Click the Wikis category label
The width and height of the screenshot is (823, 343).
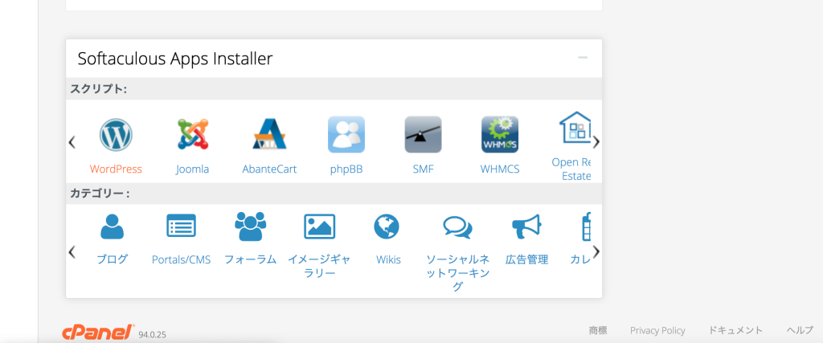coord(388,259)
